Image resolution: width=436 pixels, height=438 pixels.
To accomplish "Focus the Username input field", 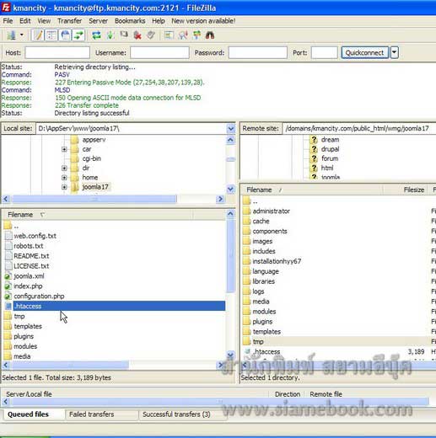I will tap(159, 52).
